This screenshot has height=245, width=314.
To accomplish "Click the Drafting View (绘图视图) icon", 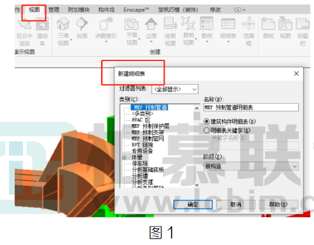I will click(170, 24).
